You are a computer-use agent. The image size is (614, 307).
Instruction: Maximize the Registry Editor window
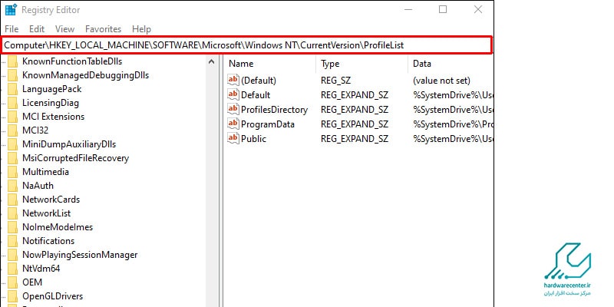[x=443, y=9]
